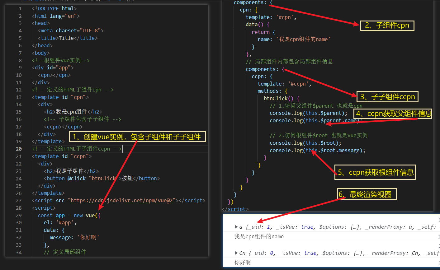Click the comment '1.访问父组件$parent 也就是cpn'
Image resolution: width=440 pixels, height=270 pixels.
pos(316,106)
